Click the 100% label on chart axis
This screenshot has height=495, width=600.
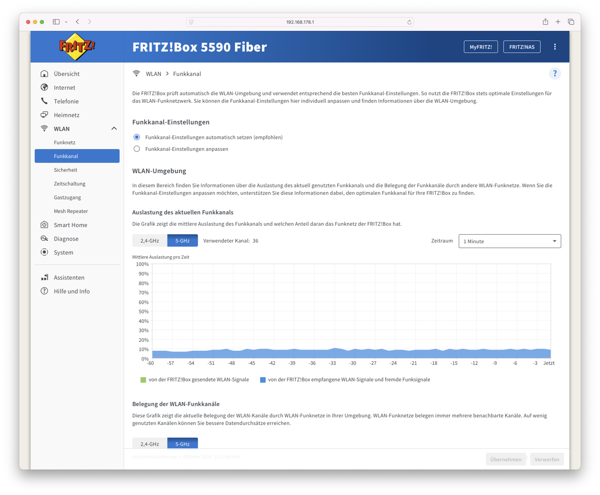142,264
